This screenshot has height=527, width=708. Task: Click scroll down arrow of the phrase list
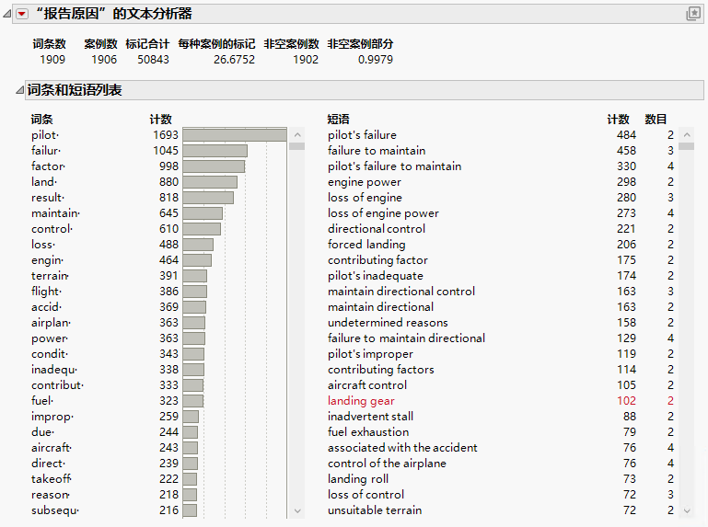[x=687, y=510]
